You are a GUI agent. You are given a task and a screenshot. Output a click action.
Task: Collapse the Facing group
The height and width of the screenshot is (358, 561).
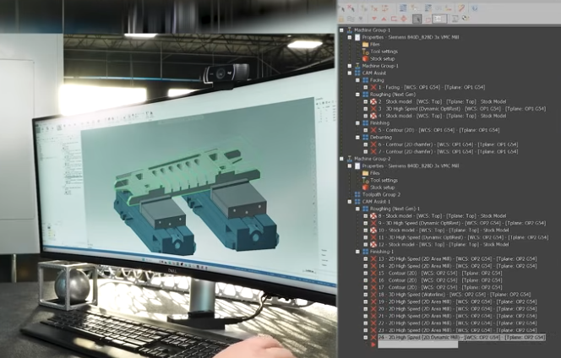point(357,80)
